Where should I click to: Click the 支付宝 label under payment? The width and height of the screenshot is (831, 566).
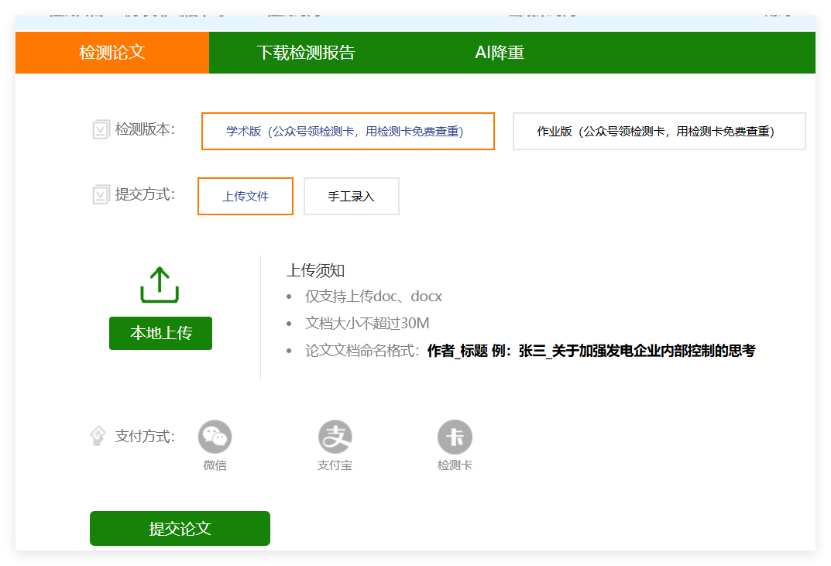pos(335,465)
